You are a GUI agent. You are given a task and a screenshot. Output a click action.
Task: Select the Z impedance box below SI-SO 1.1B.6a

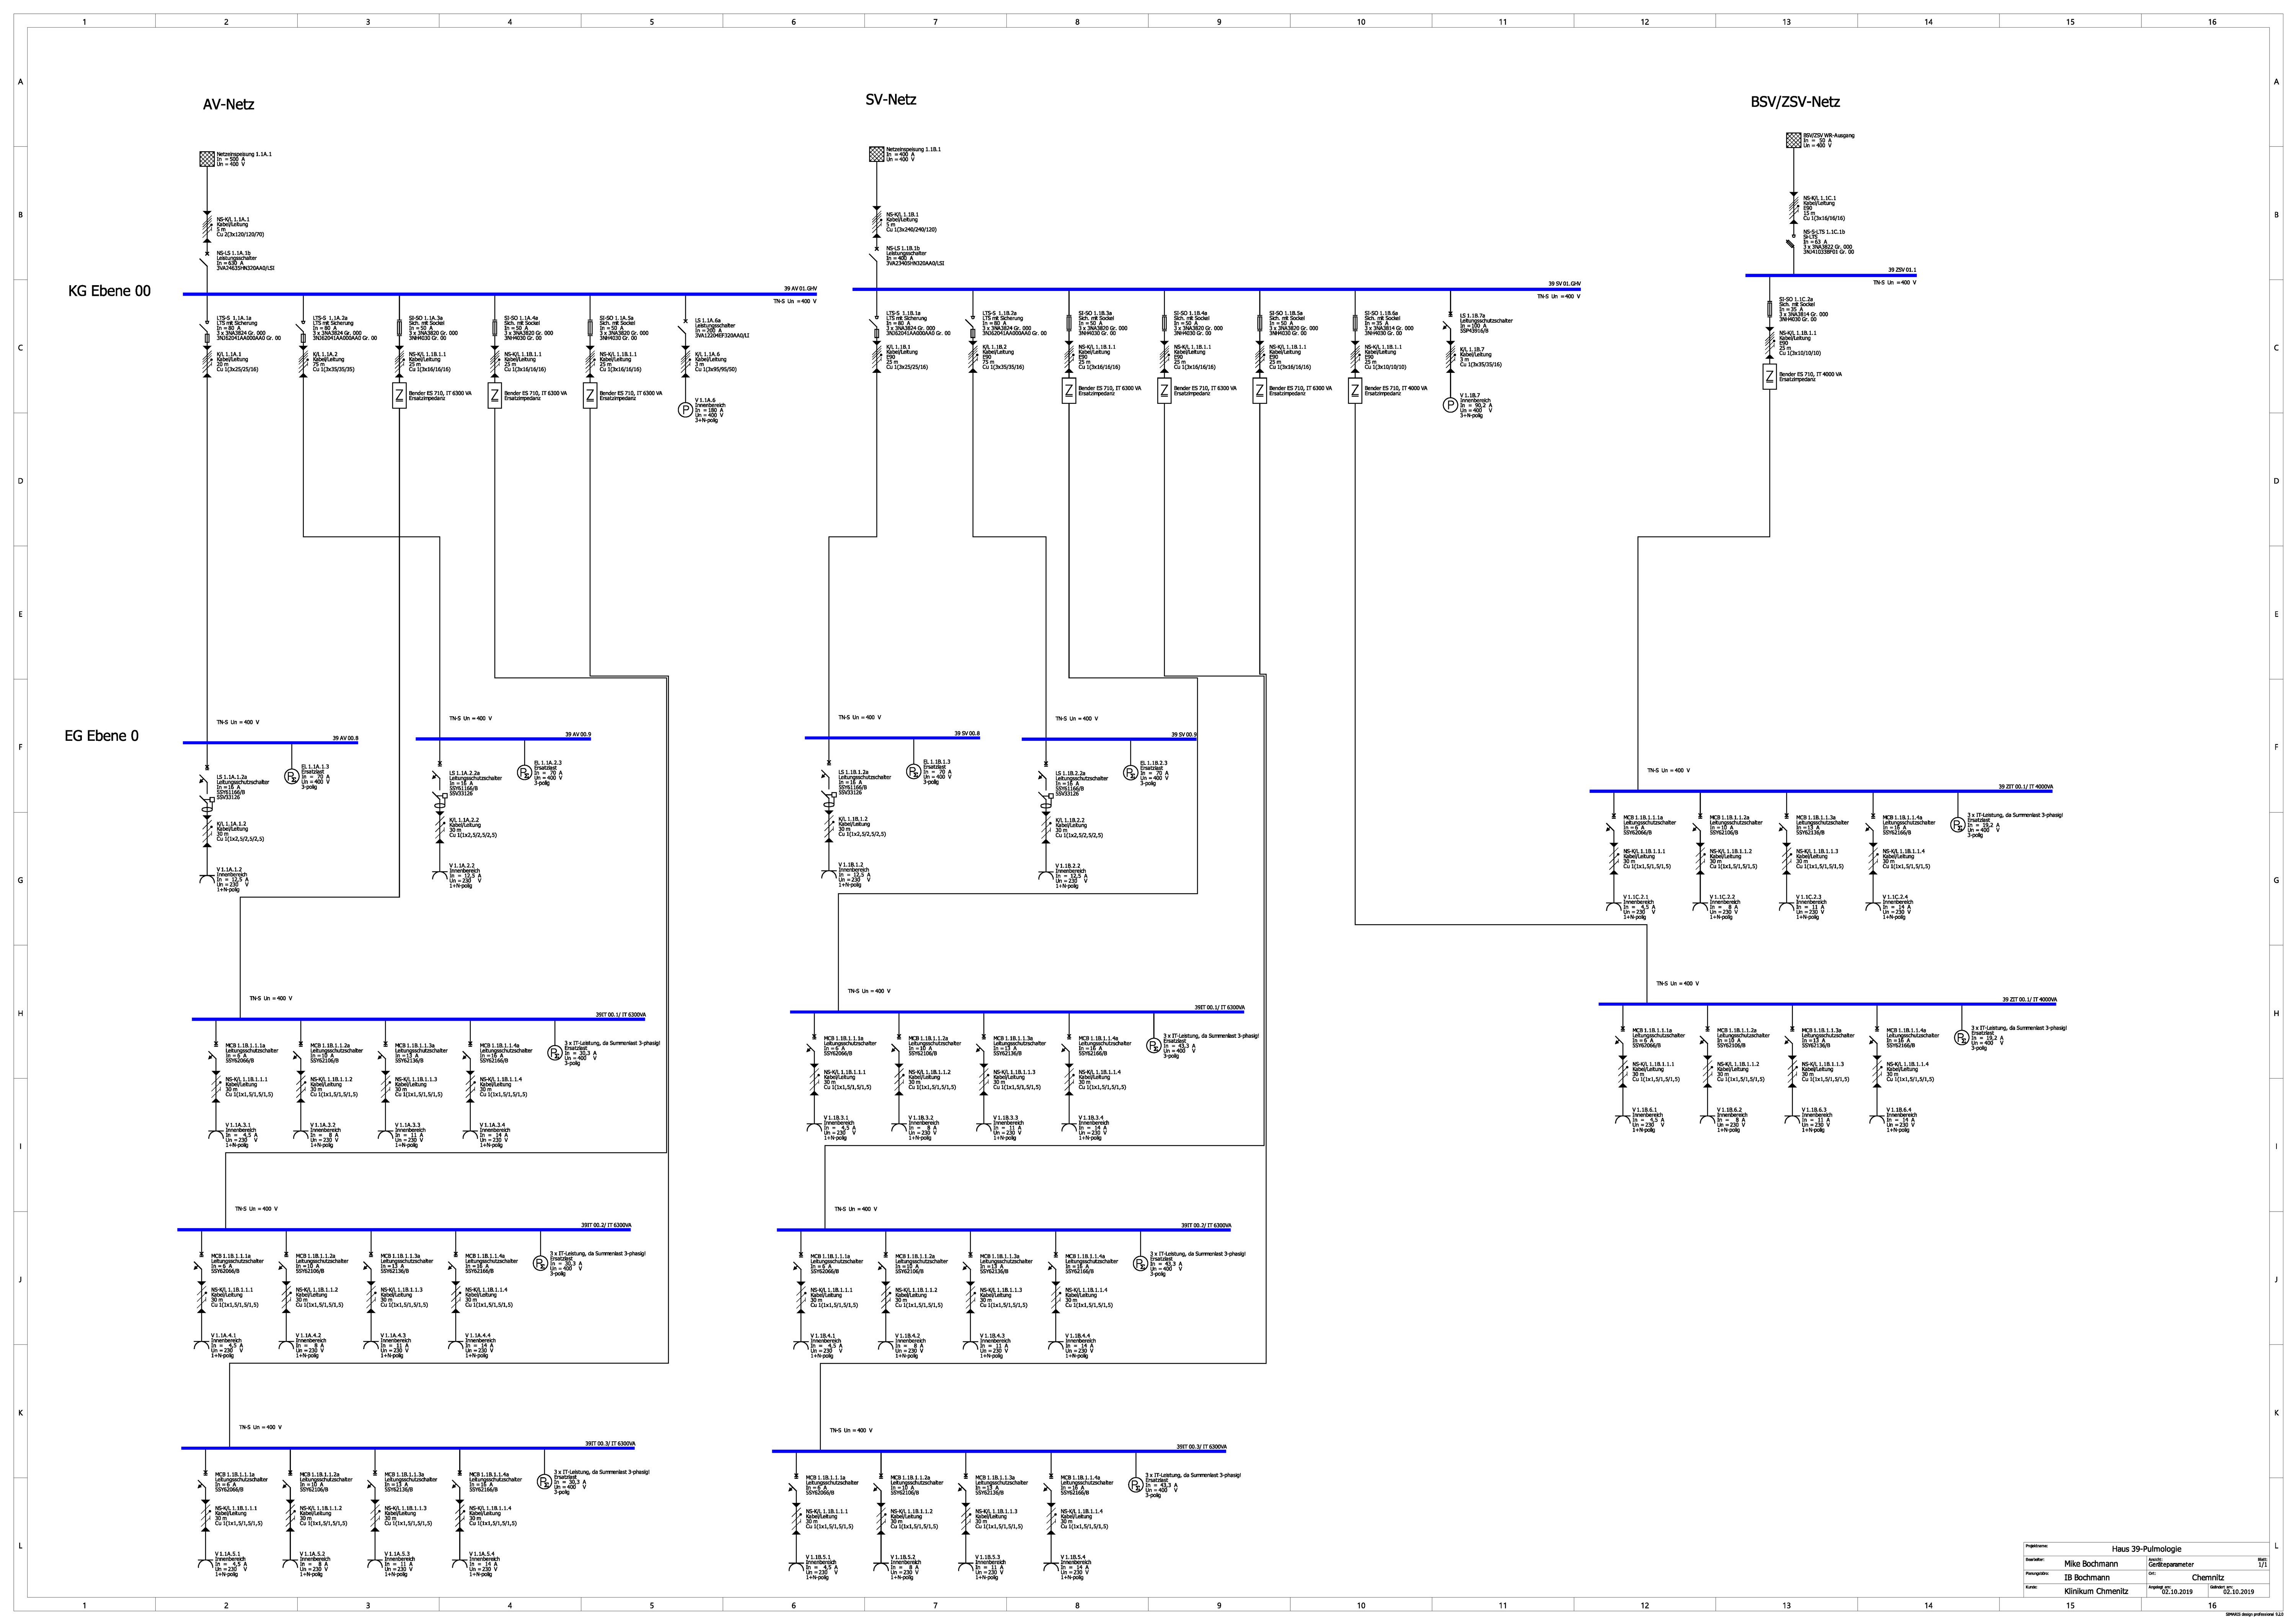click(1355, 391)
